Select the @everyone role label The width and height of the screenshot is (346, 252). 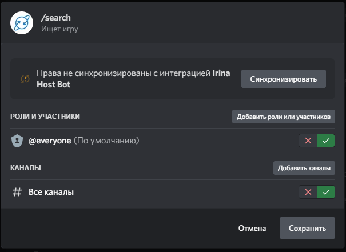(x=50, y=141)
